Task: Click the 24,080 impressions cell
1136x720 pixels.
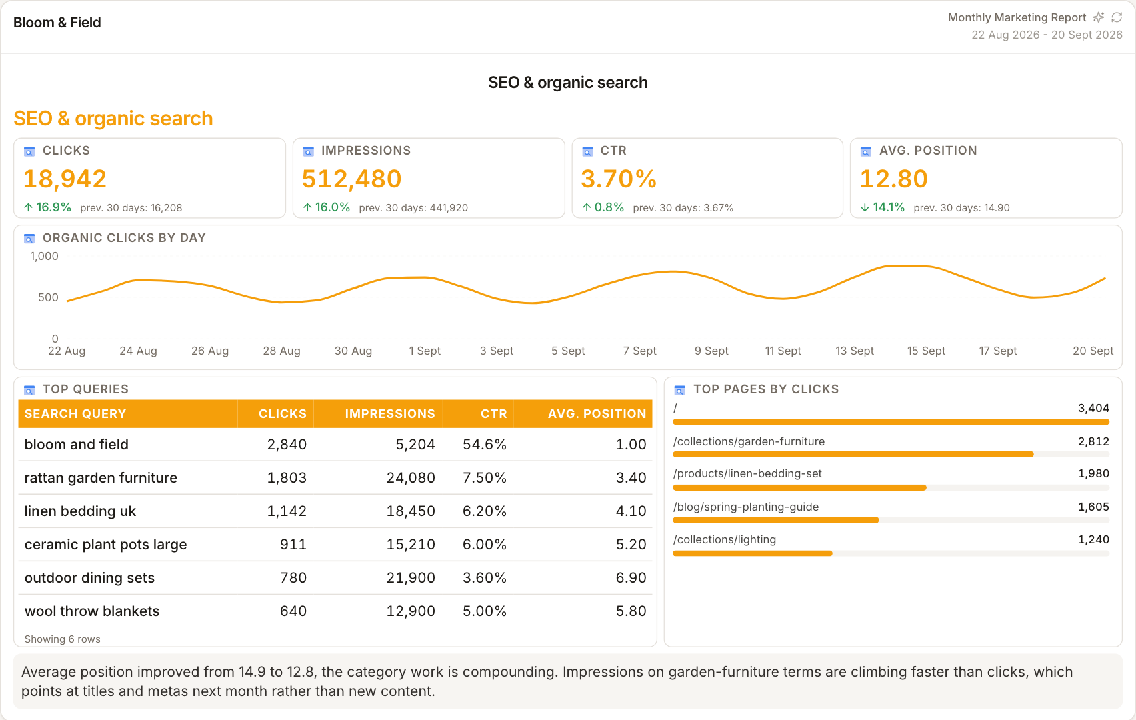Action: (x=411, y=478)
